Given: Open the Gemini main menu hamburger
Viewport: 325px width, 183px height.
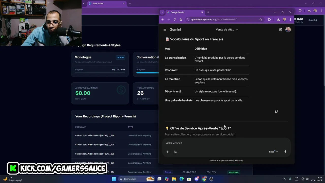Looking at the screenshot, I should [165, 29].
